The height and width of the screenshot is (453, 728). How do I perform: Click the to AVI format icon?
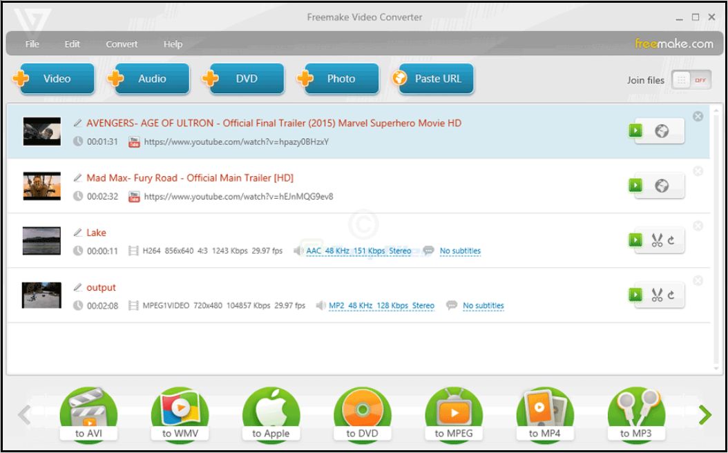pos(88,415)
